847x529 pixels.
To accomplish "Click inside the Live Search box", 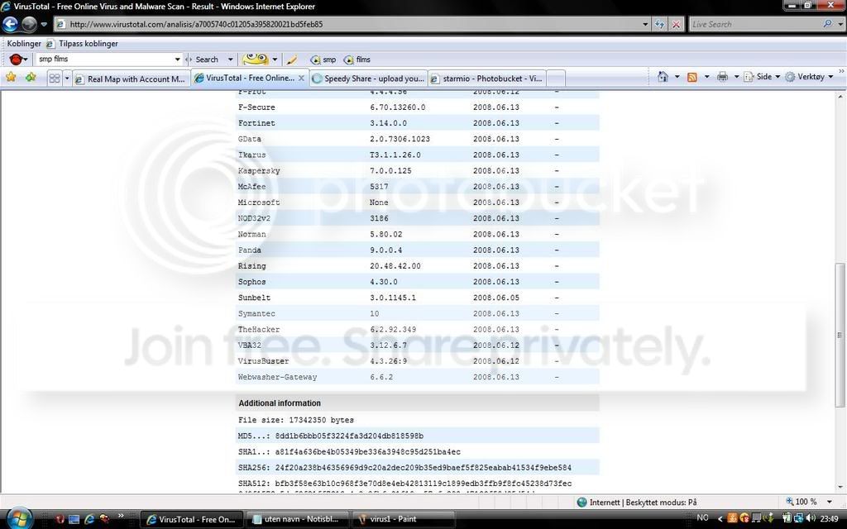I will [754, 24].
